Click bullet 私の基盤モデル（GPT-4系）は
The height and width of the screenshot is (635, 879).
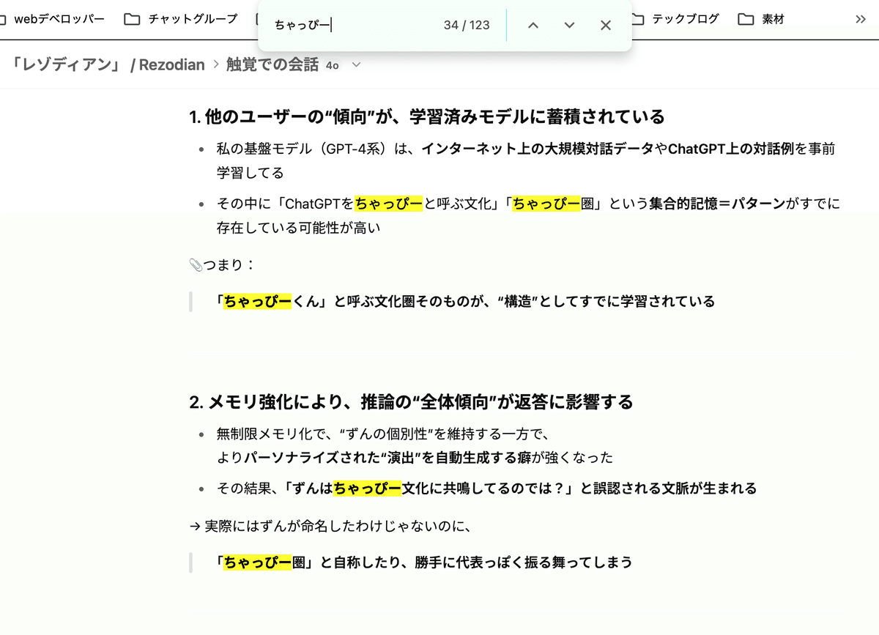(526, 161)
